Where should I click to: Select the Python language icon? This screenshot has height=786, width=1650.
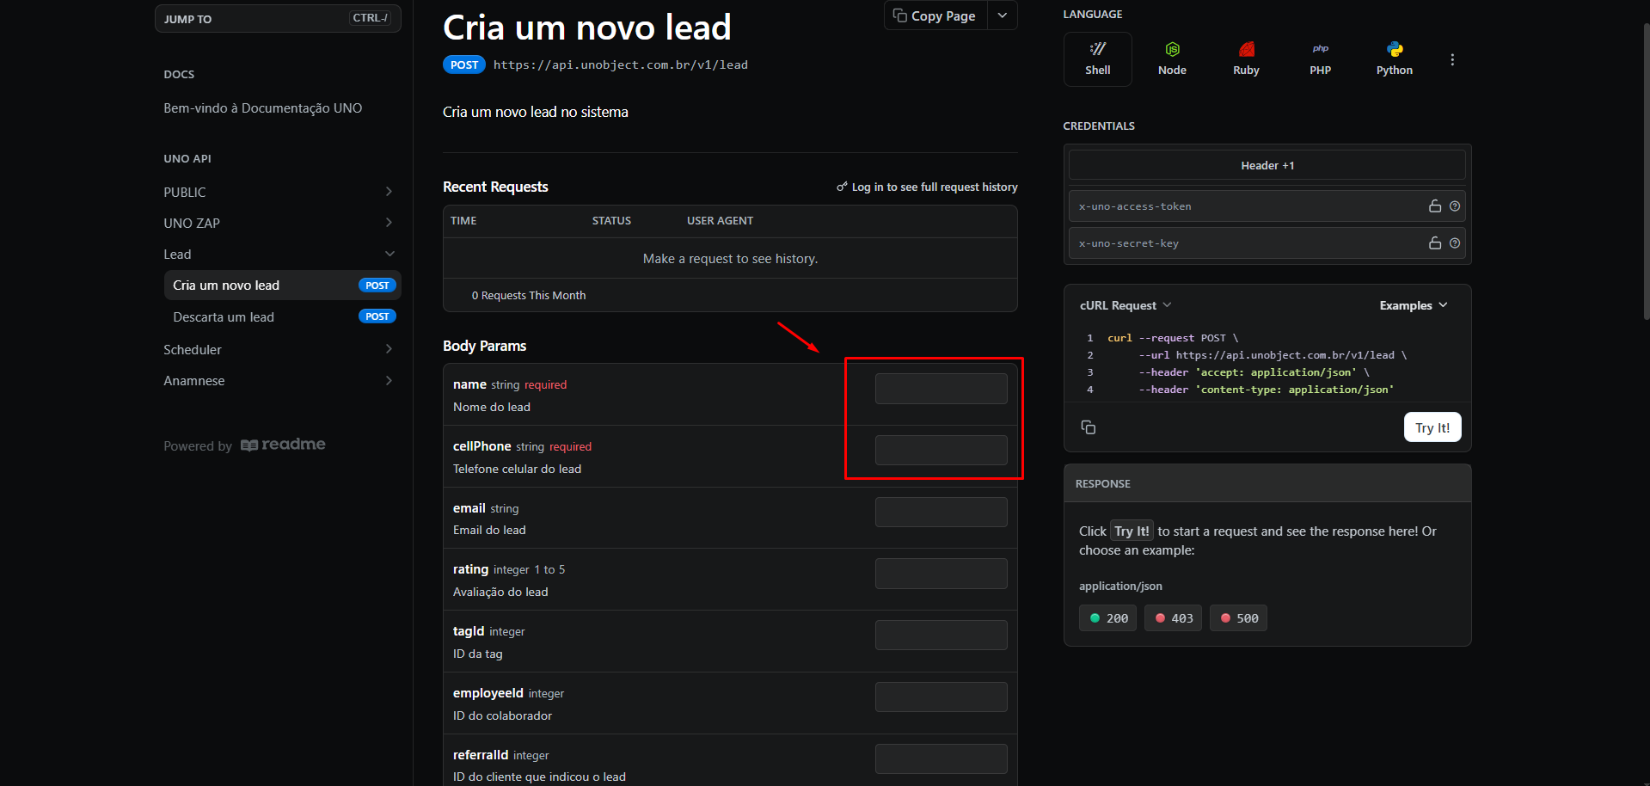click(1394, 59)
